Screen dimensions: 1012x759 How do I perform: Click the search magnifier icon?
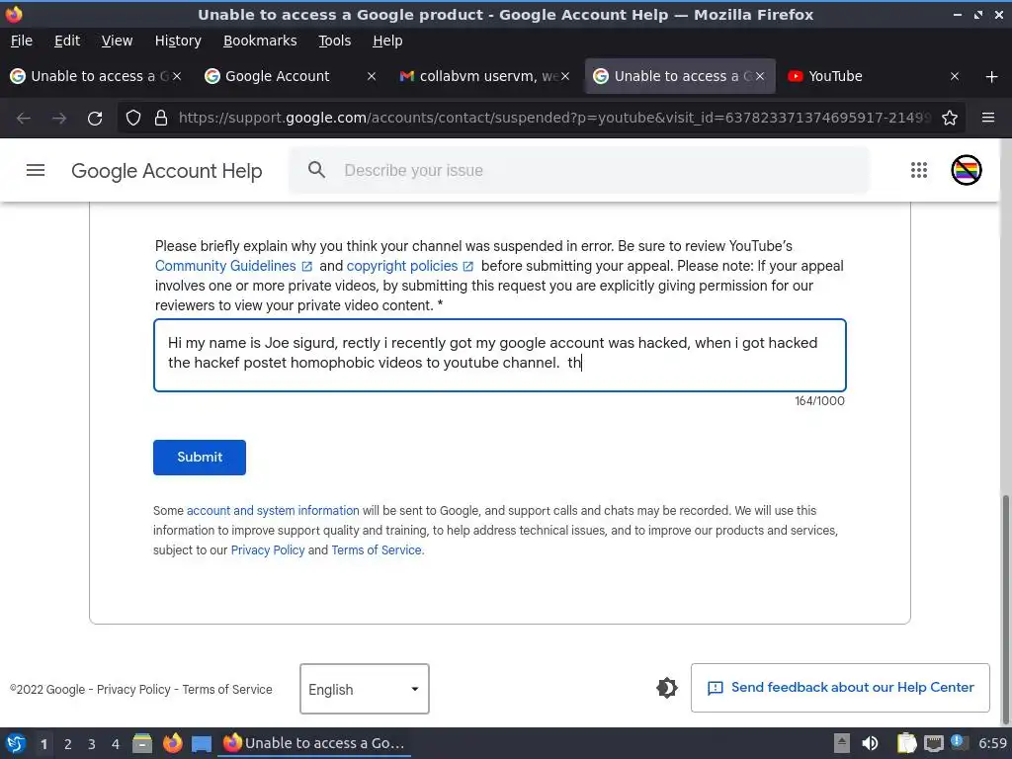(x=316, y=170)
